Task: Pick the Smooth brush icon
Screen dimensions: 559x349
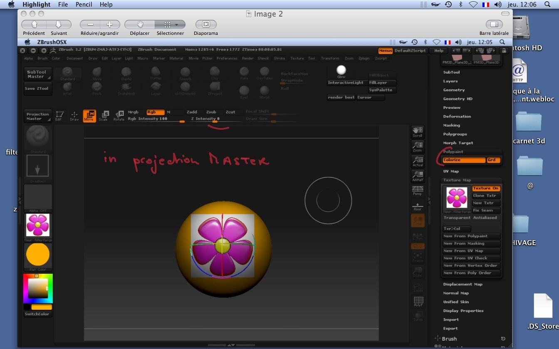Action: point(185,73)
